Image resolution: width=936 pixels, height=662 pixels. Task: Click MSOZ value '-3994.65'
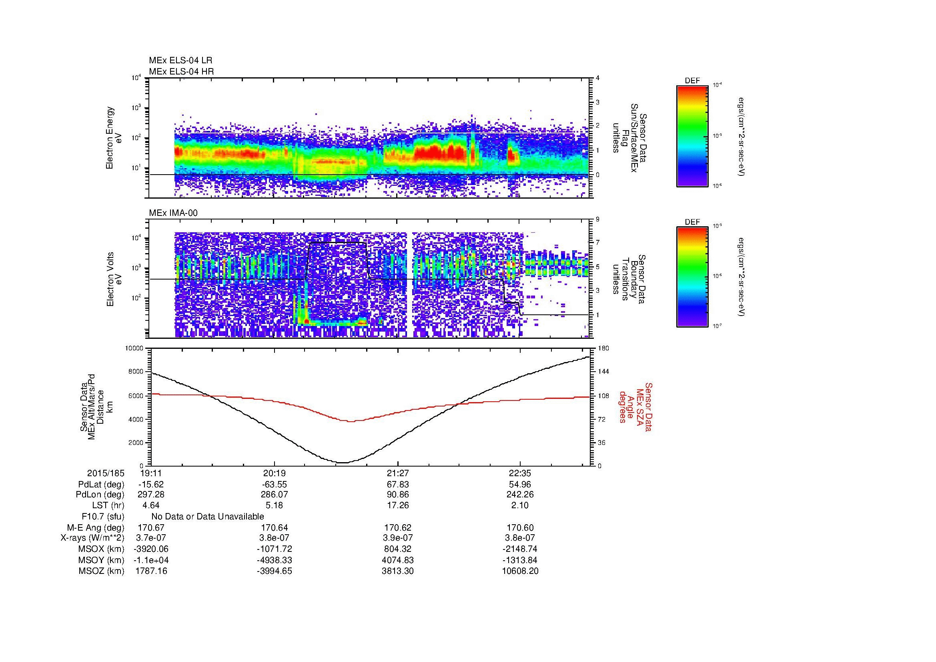[275, 571]
